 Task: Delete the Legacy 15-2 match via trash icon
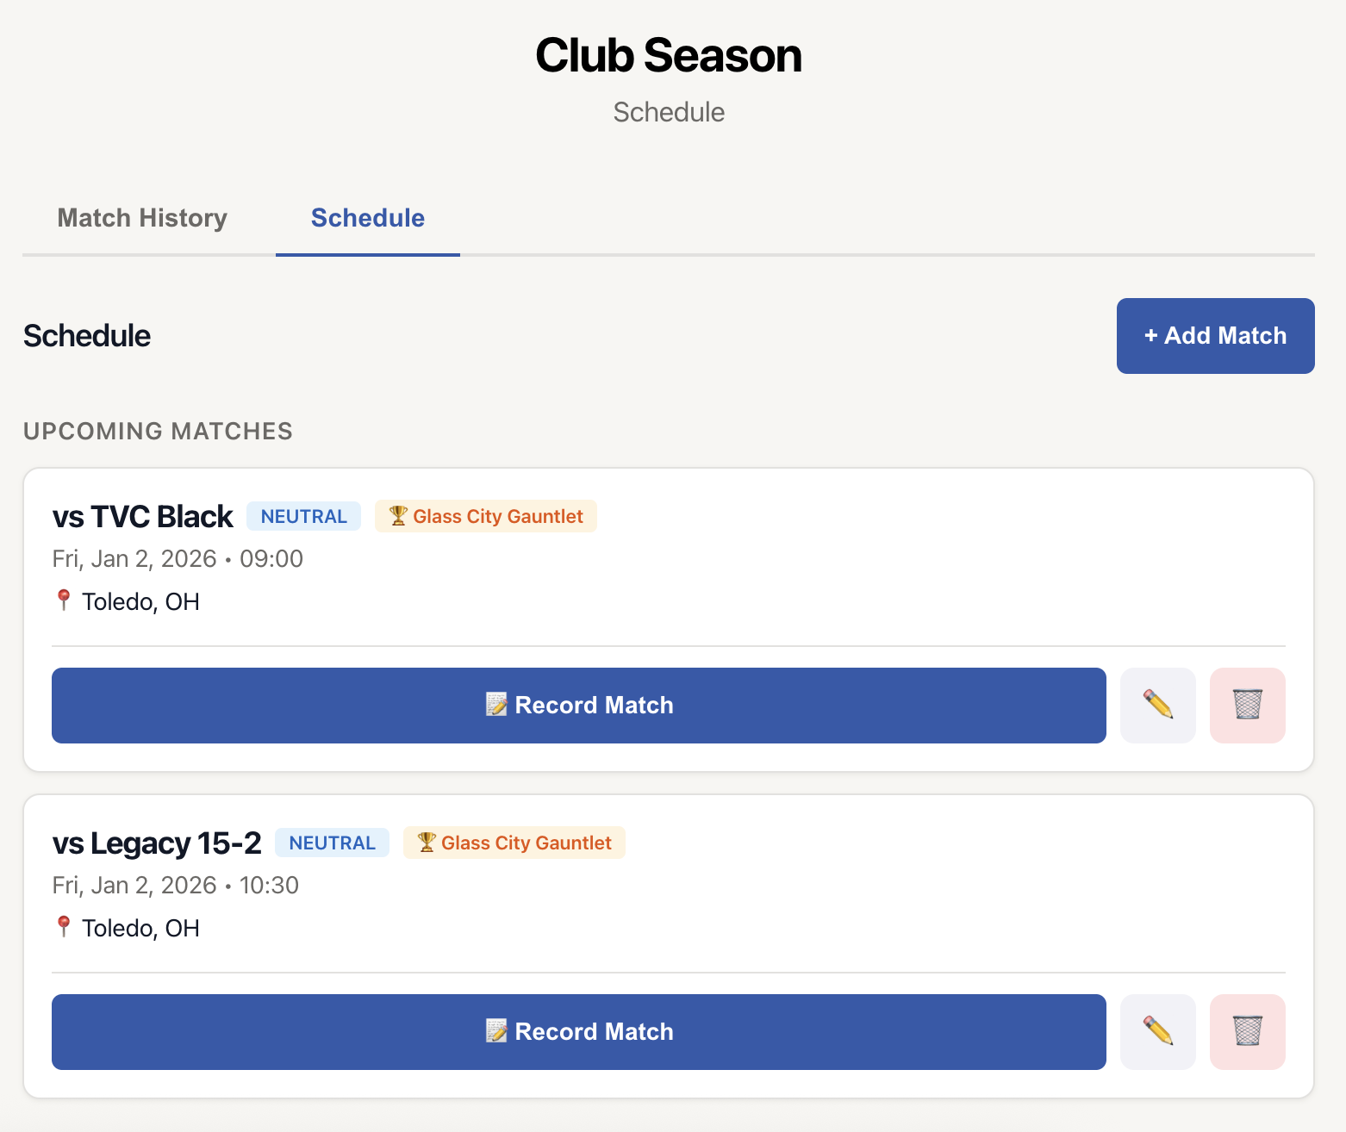(1247, 1031)
